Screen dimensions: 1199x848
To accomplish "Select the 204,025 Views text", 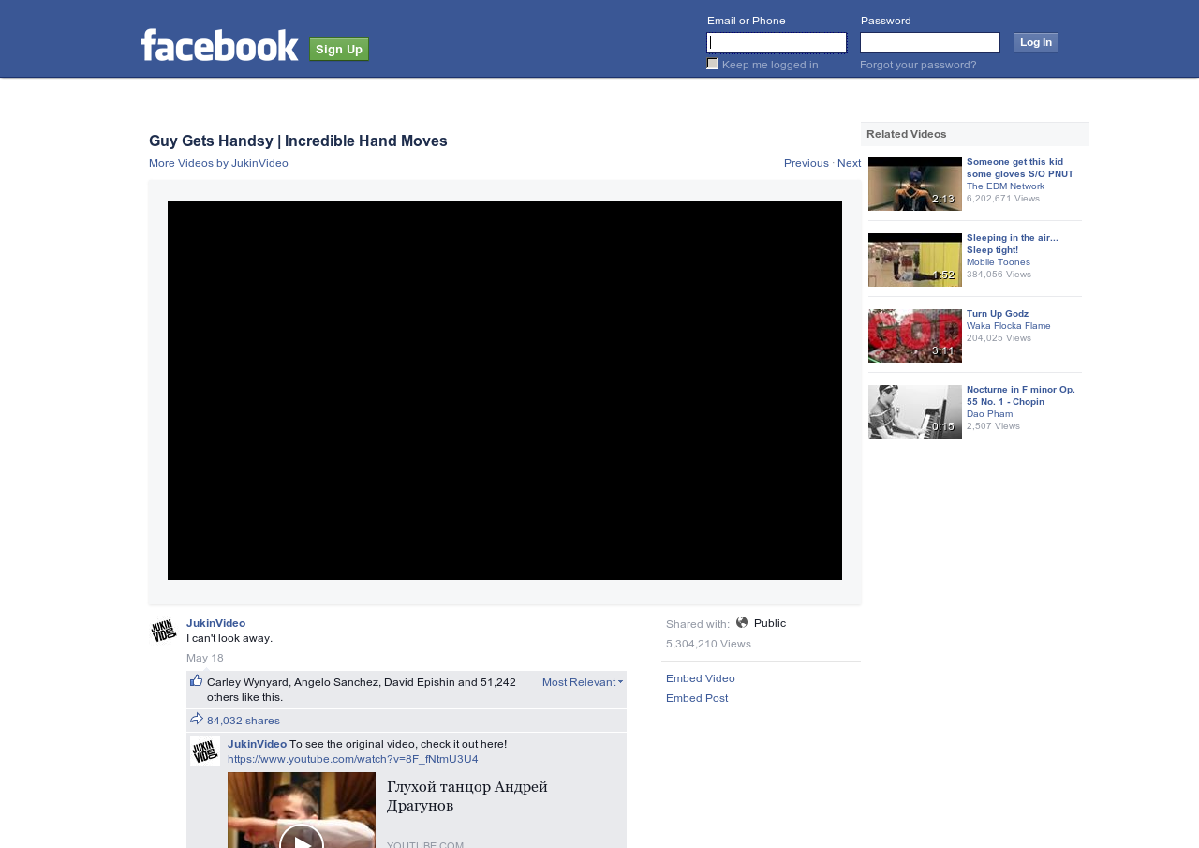I will (999, 338).
